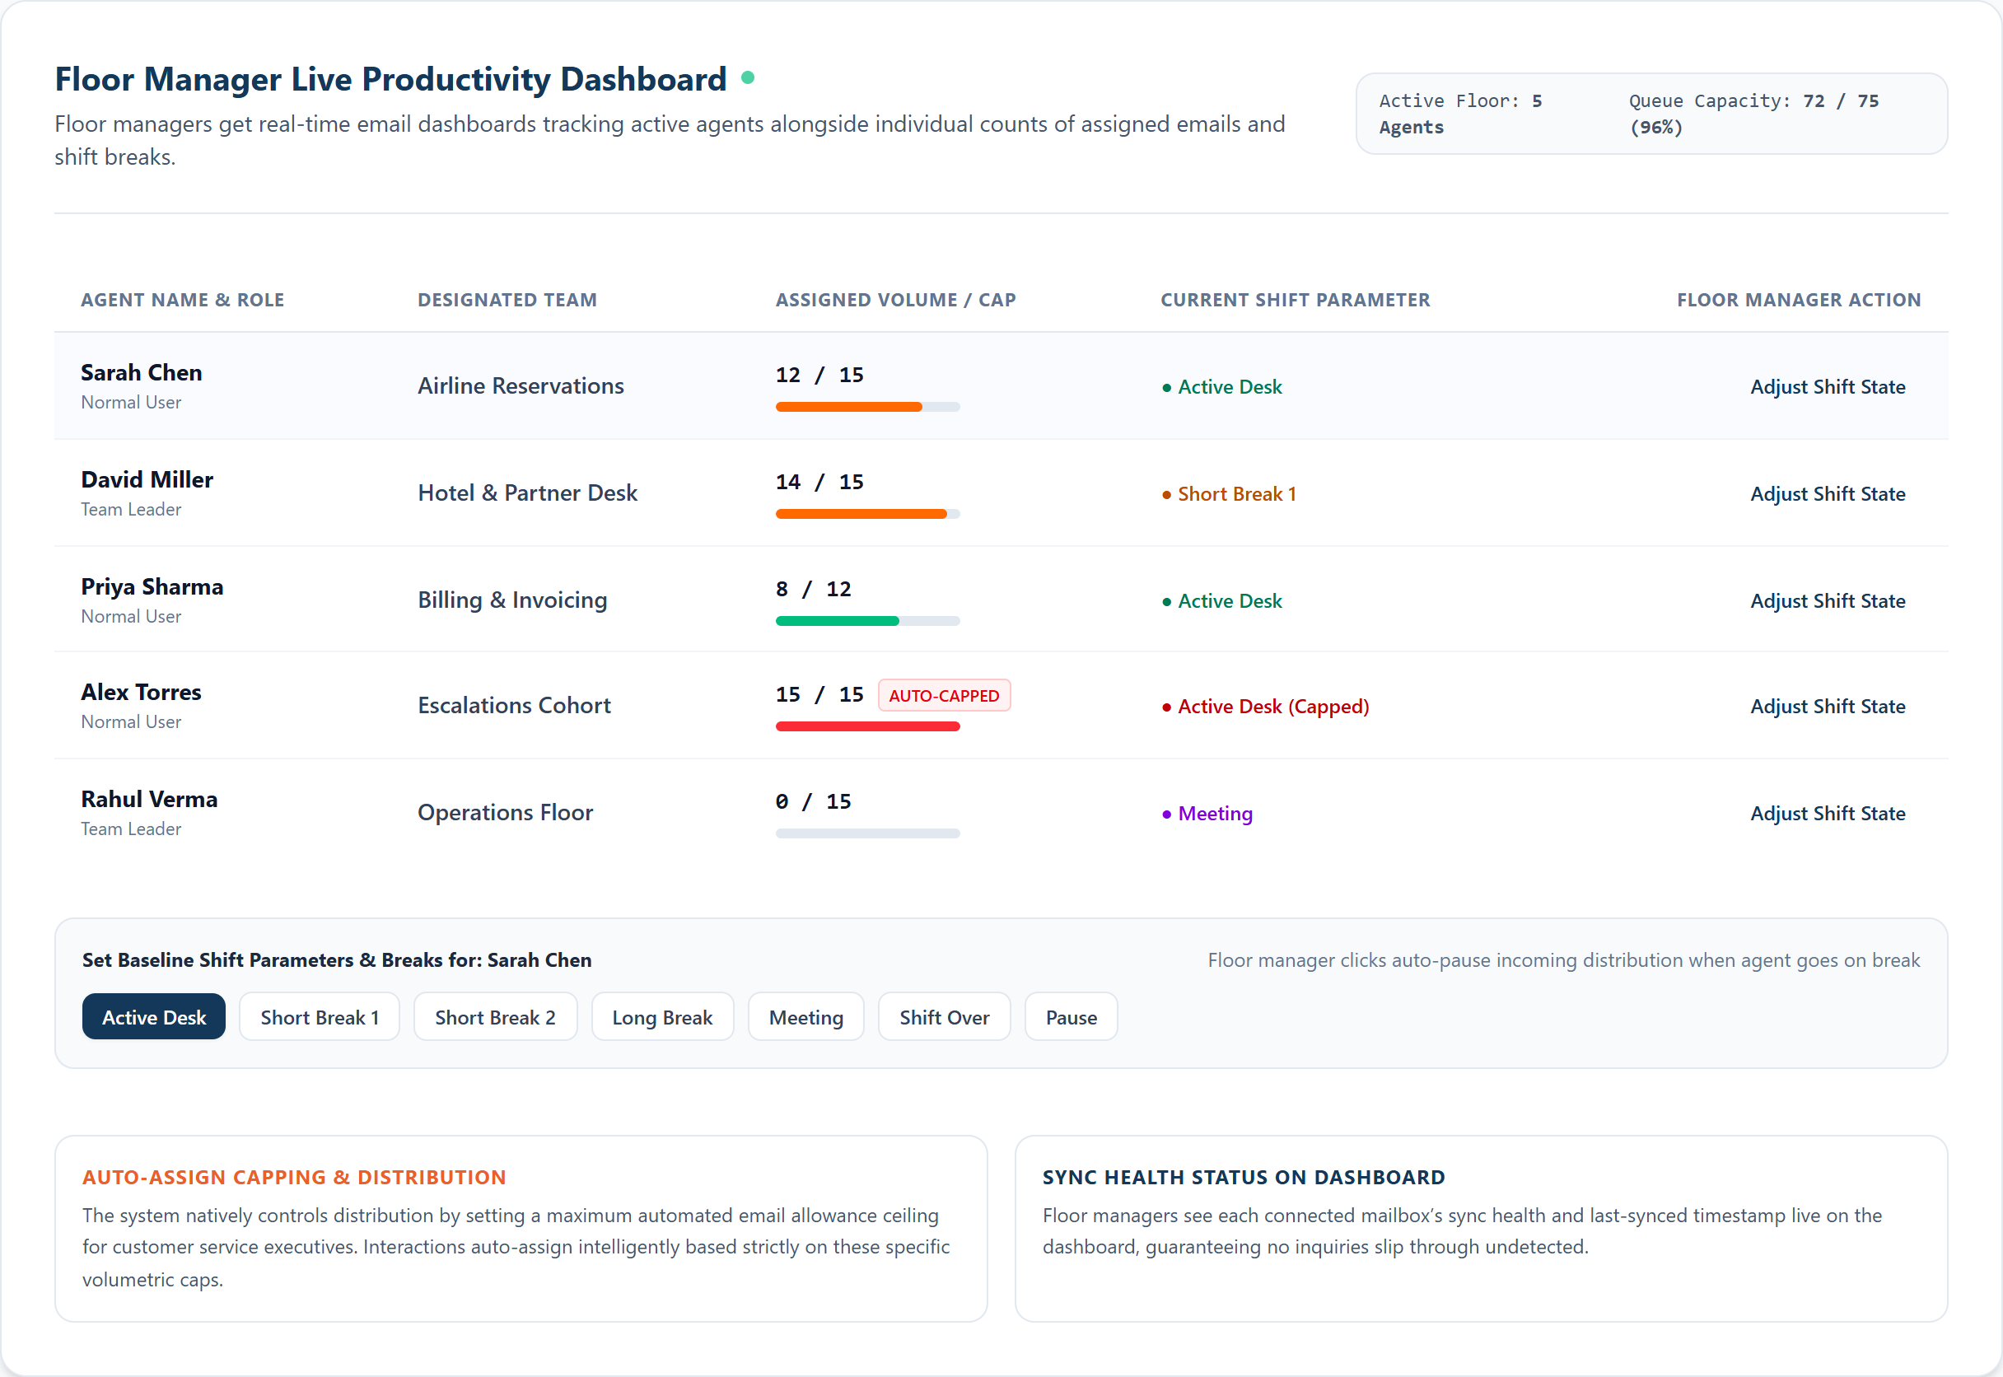Click the Queue Capacity 72 / 75 indicator
Viewport: 2003px width, 1377px height.
pos(1753,114)
